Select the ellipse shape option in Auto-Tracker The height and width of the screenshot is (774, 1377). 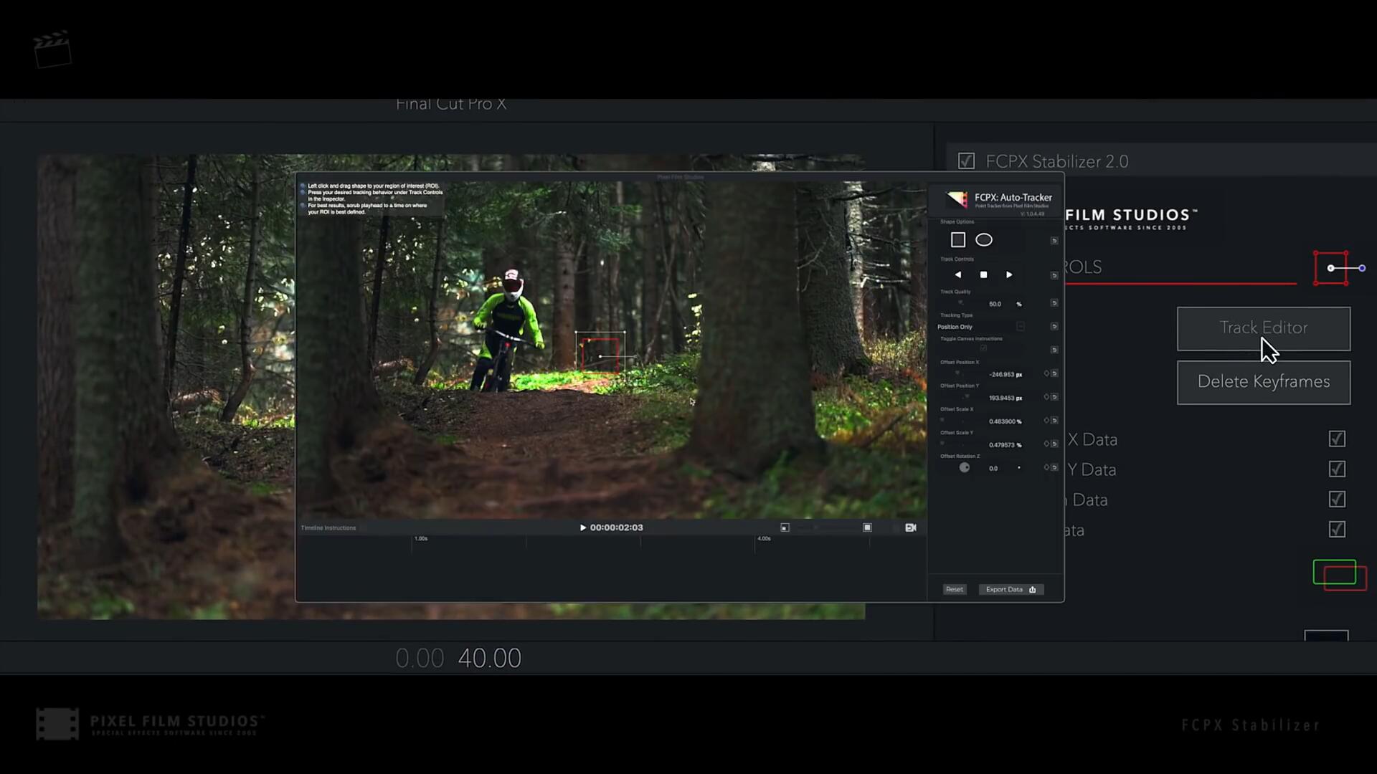click(x=984, y=240)
